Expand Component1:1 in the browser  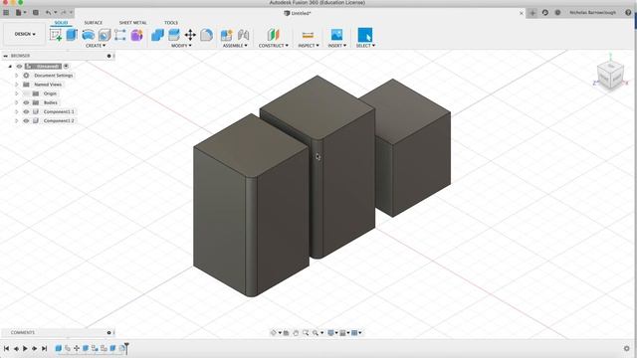point(17,111)
